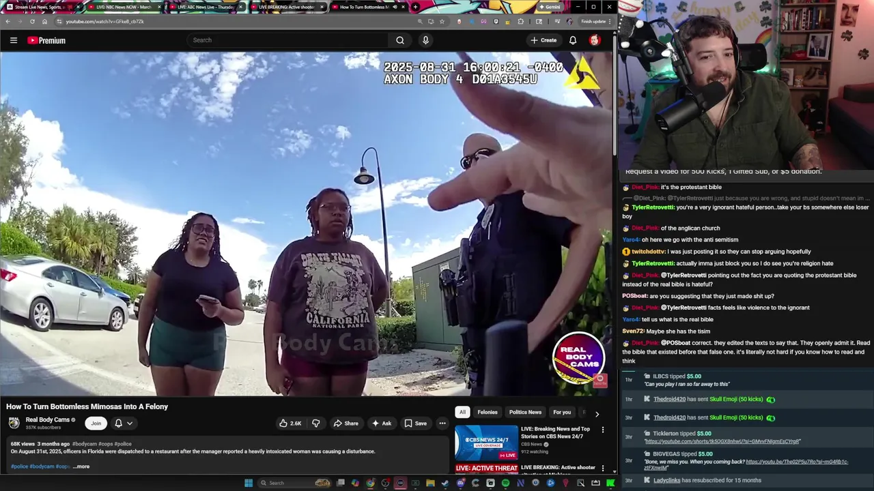Open Chrome from the taskbar
Image resolution: width=874 pixels, height=491 pixels.
[x=370, y=483]
